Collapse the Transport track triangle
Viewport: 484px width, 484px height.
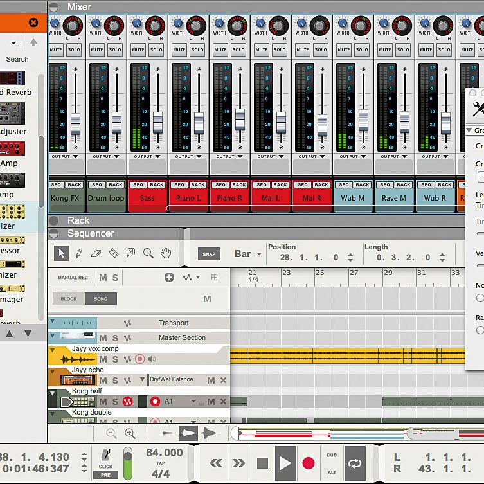point(52,321)
